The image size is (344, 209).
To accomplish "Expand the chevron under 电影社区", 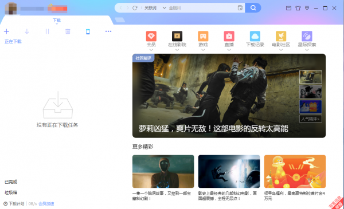I will coord(281,50).
